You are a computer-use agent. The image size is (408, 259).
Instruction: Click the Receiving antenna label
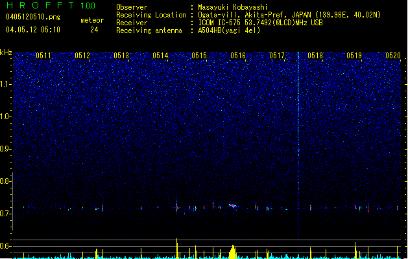point(149,30)
